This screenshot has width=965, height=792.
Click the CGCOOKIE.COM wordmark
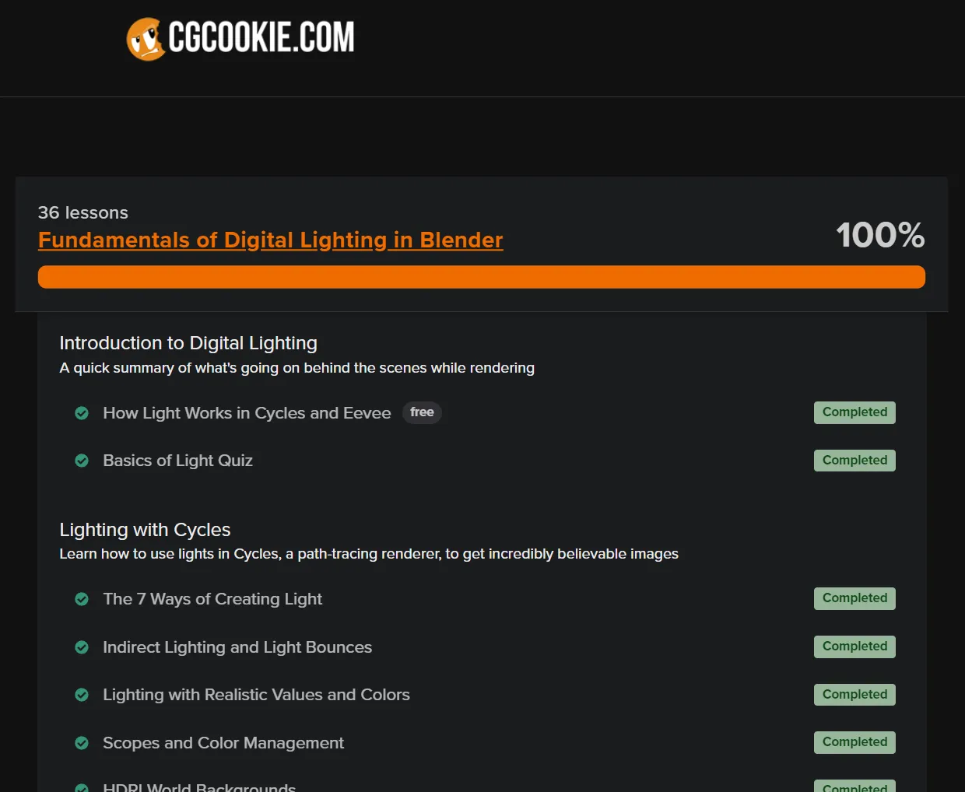tap(261, 37)
